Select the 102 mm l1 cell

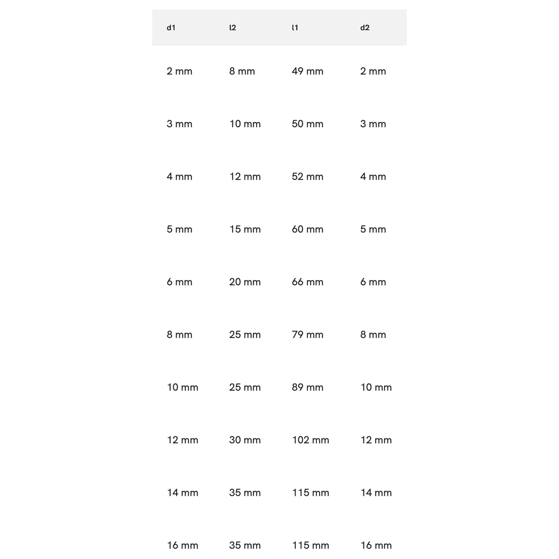pyautogui.click(x=310, y=440)
